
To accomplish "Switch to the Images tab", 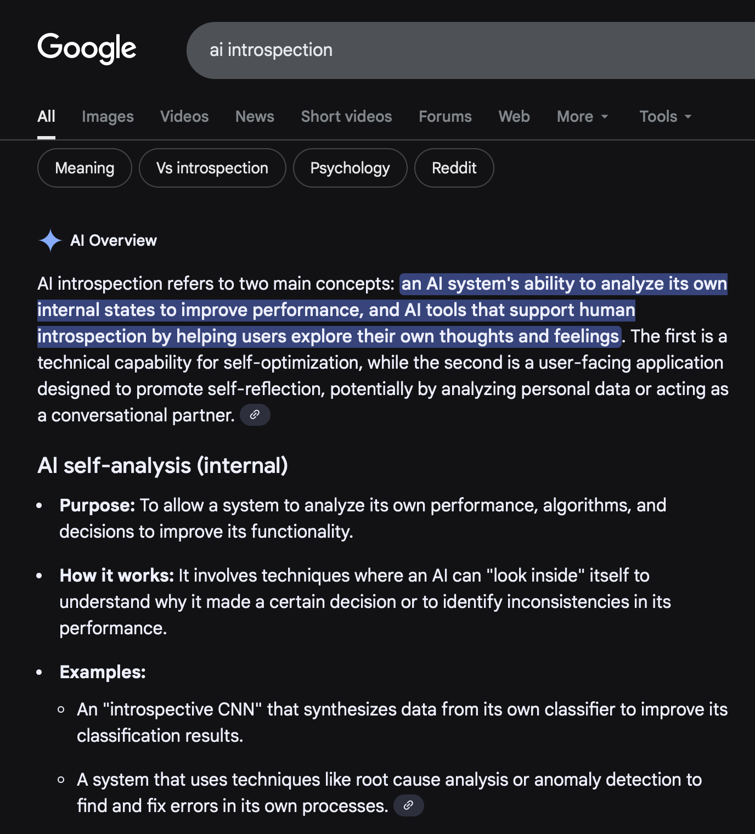I will click(x=108, y=116).
